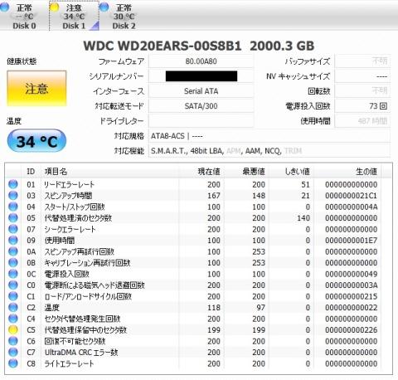Click the blue status orb above Disk 0
This screenshot has height=380, width=398.
point(4,7)
